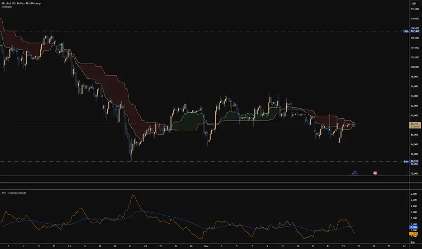
Task: Click the High 107,465 price label
Action: click(411, 31)
